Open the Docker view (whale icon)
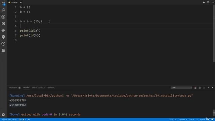The height and width of the screenshot is (121, 215). click(x=3, y=30)
